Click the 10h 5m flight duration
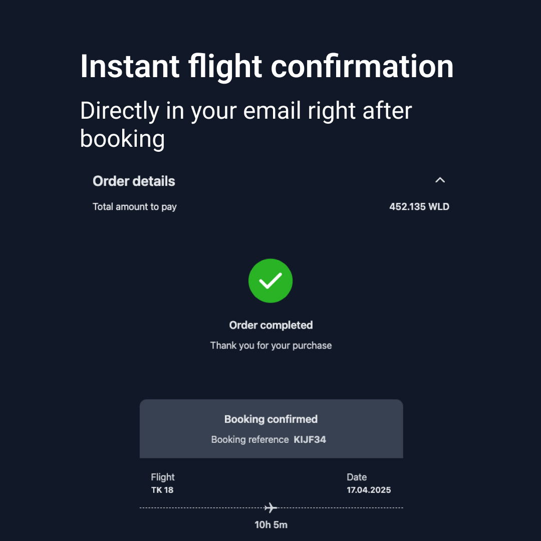 270,525
